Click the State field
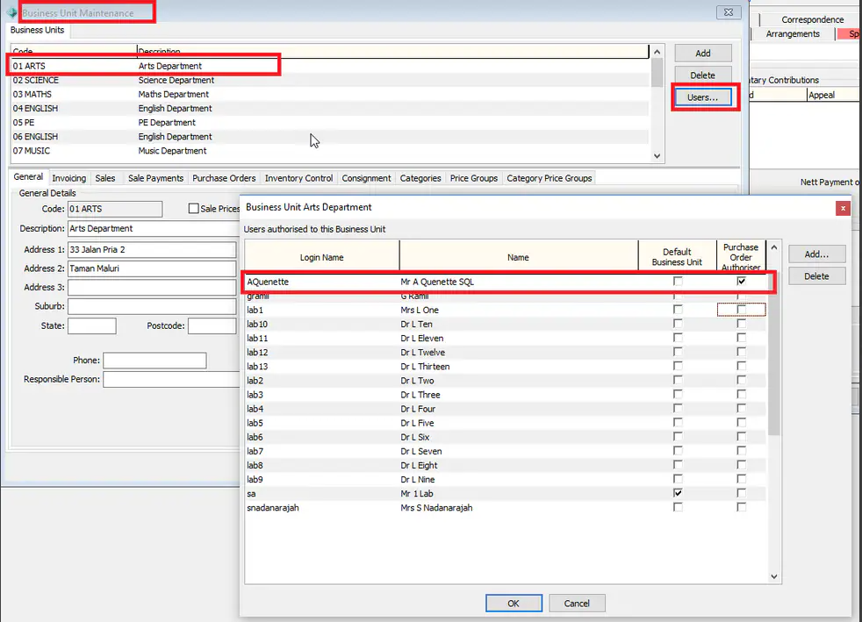The height and width of the screenshot is (622, 862). [x=92, y=325]
